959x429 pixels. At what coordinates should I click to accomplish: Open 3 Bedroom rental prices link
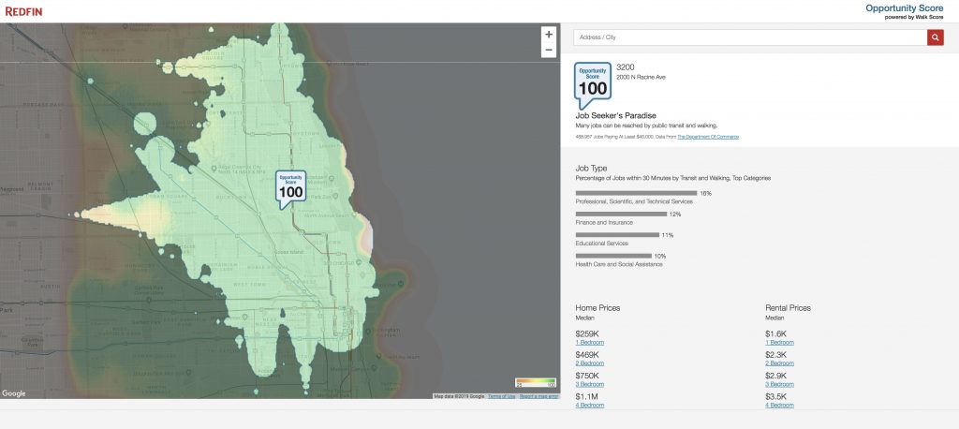[x=779, y=384]
